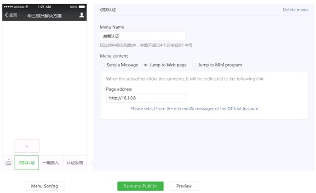316x193 pixels.
Task: Click the Preview button
Action: click(184, 186)
